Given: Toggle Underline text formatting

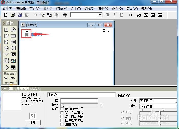Looking at the screenshot, I should click(121, 15).
